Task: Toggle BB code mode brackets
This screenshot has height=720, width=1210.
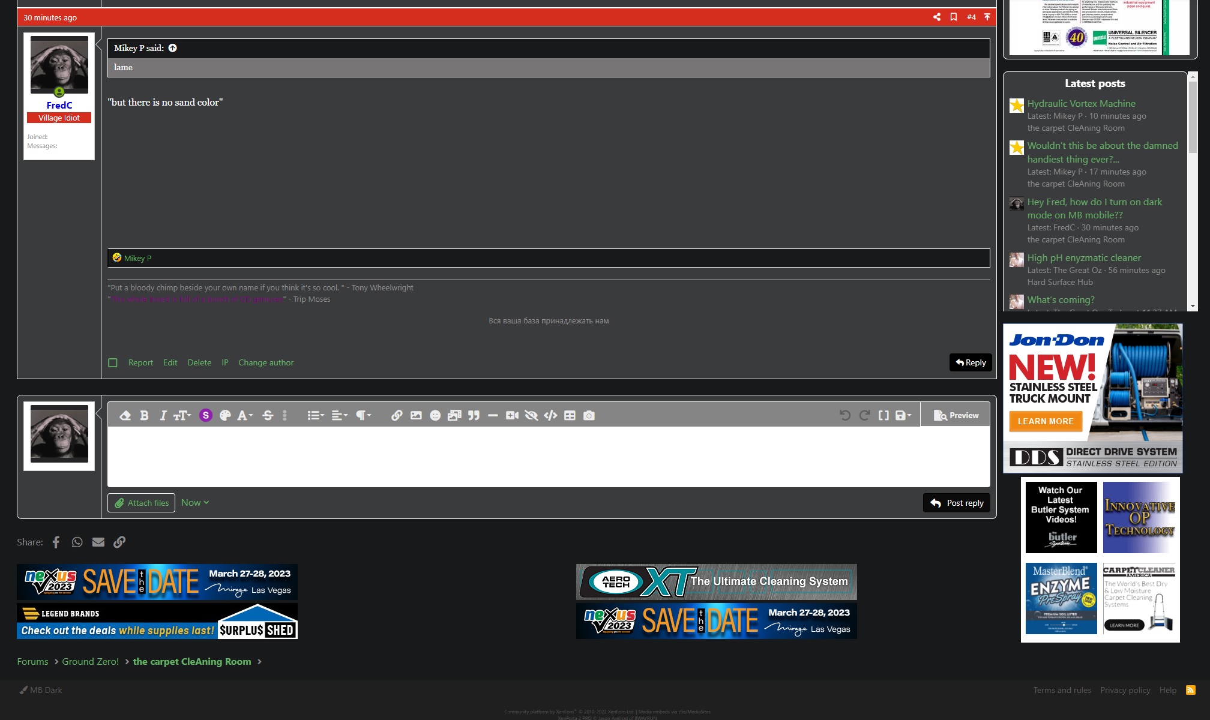Action: tap(883, 415)
